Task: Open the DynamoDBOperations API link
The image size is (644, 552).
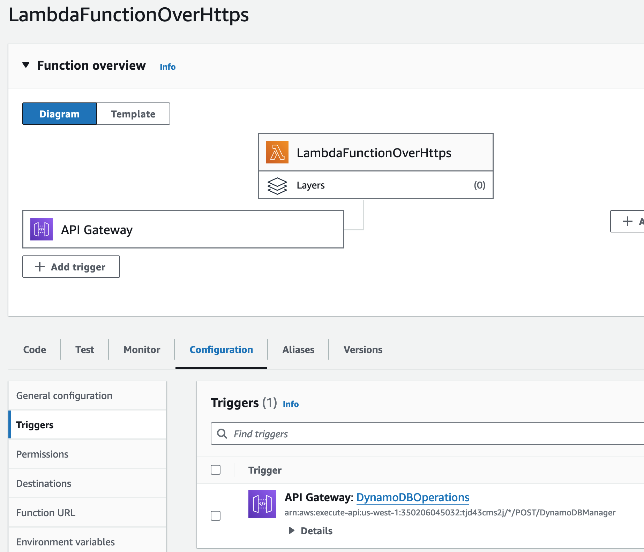Action: pos(413,497)
